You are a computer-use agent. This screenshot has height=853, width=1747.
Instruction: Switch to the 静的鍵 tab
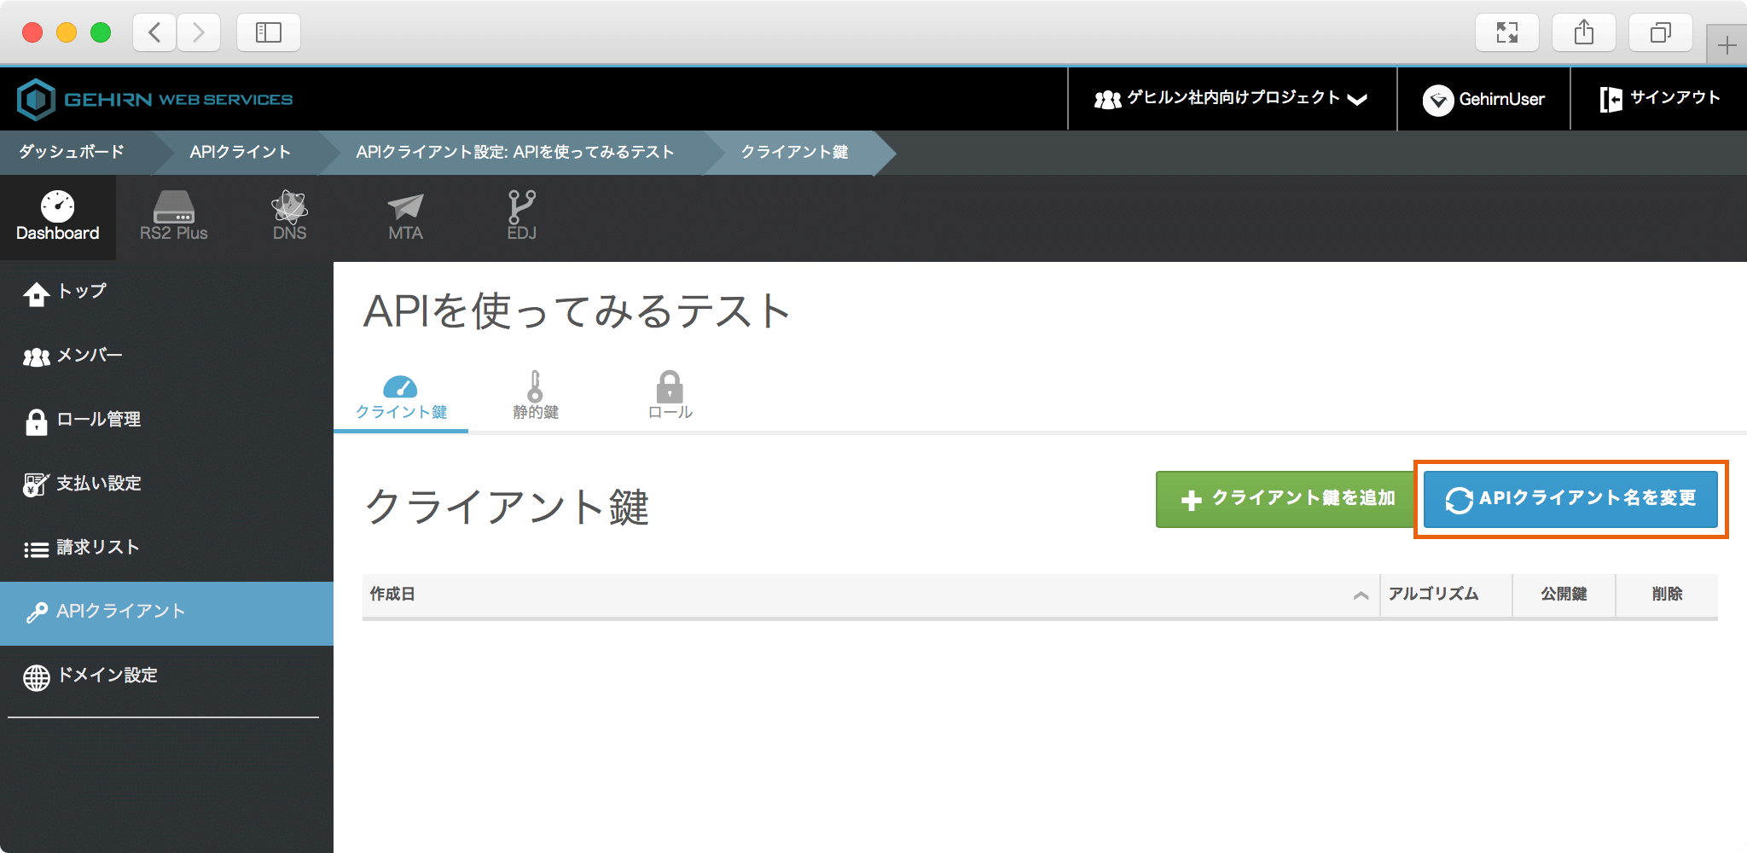(x=536, y=397)
